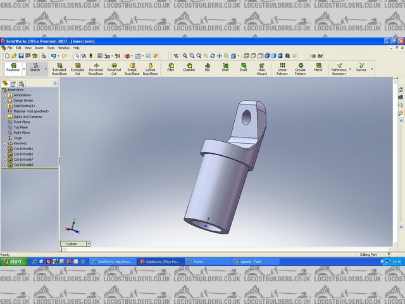Expand the Solid Bodies(1) node
The image size is (405, 304).
tap(4, 106)
